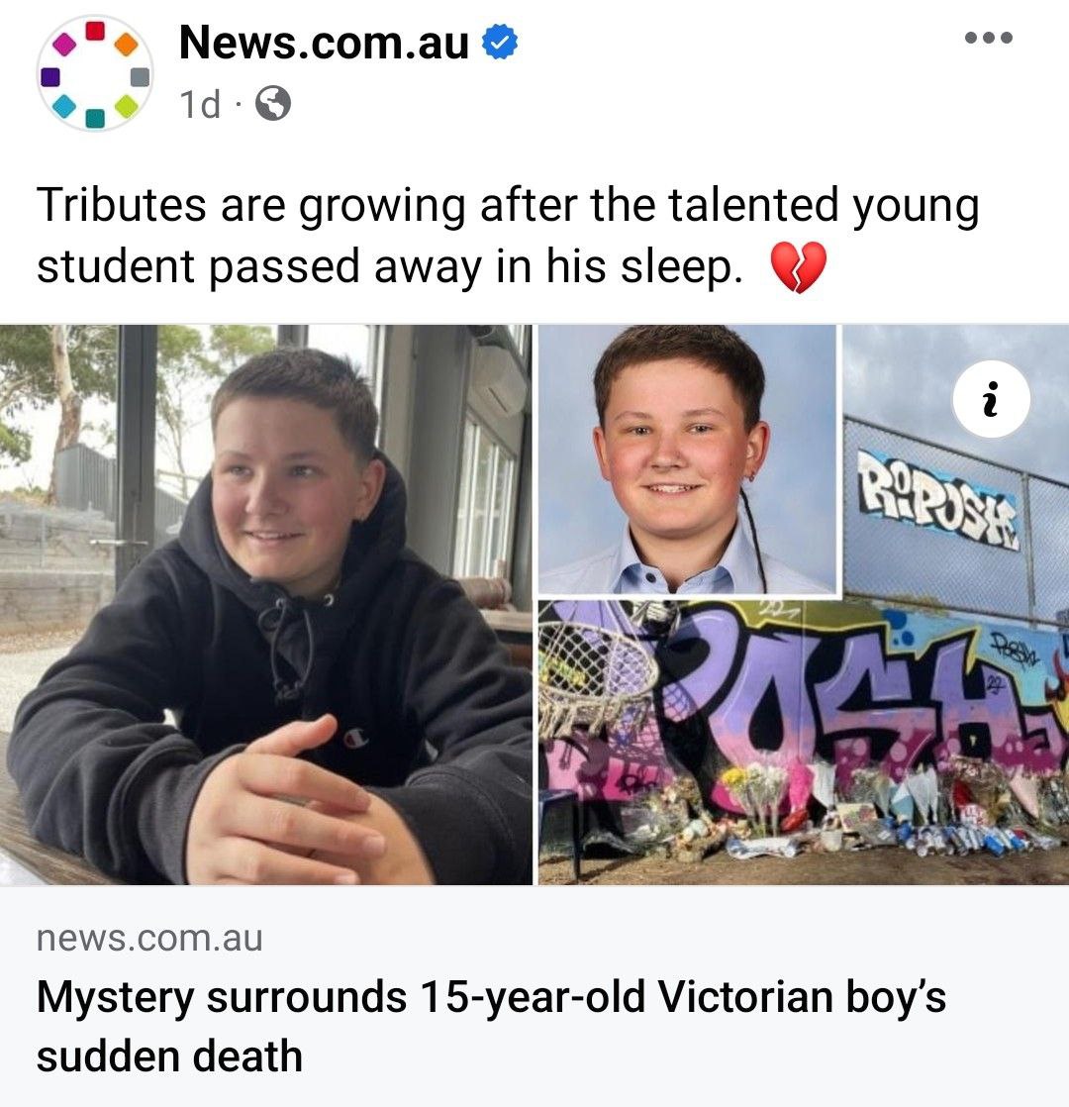This screenshot has width=1069, height=1107.
Task: Open the three-dot post options menu
Action: pos(989,38)
